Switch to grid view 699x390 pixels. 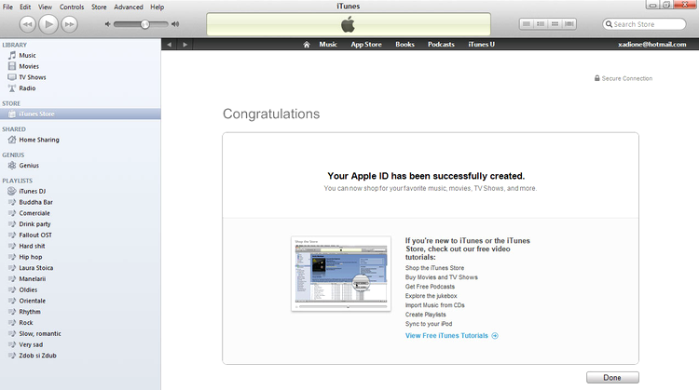click(555, 24)
